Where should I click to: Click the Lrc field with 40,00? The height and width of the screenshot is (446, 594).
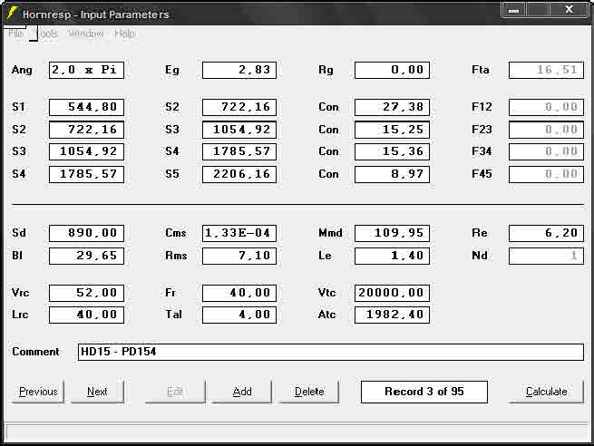point(86,315)
